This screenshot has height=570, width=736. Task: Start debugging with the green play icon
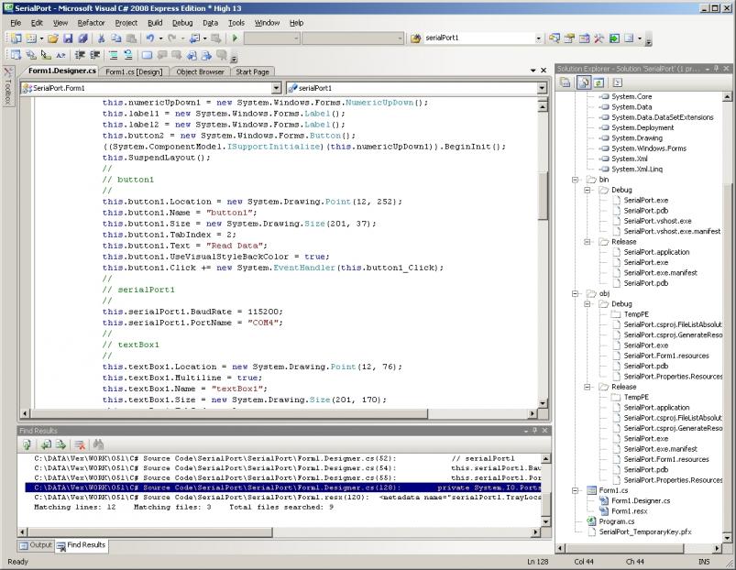pyautogui.click(x=235, y=38)
